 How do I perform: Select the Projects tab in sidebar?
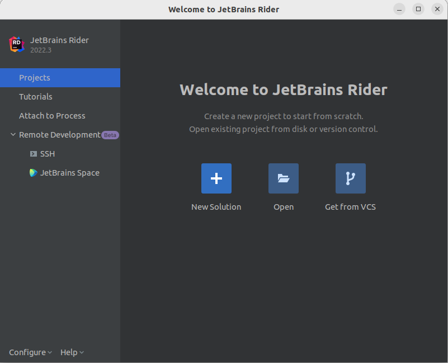[x=35, y=78]
